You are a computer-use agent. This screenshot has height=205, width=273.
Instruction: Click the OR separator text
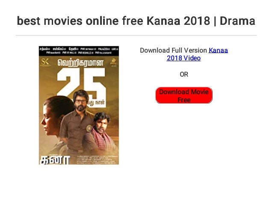(x=184, y=74)
